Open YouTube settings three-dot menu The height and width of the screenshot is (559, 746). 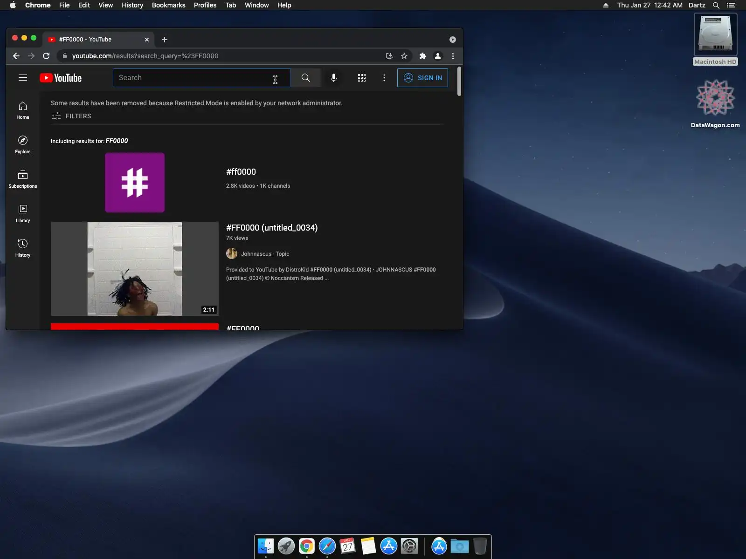384,78
